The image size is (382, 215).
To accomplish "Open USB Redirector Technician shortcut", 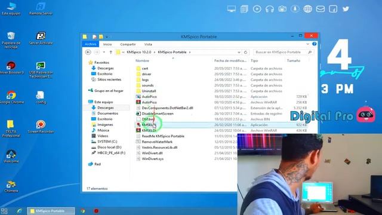I will 41,70.
